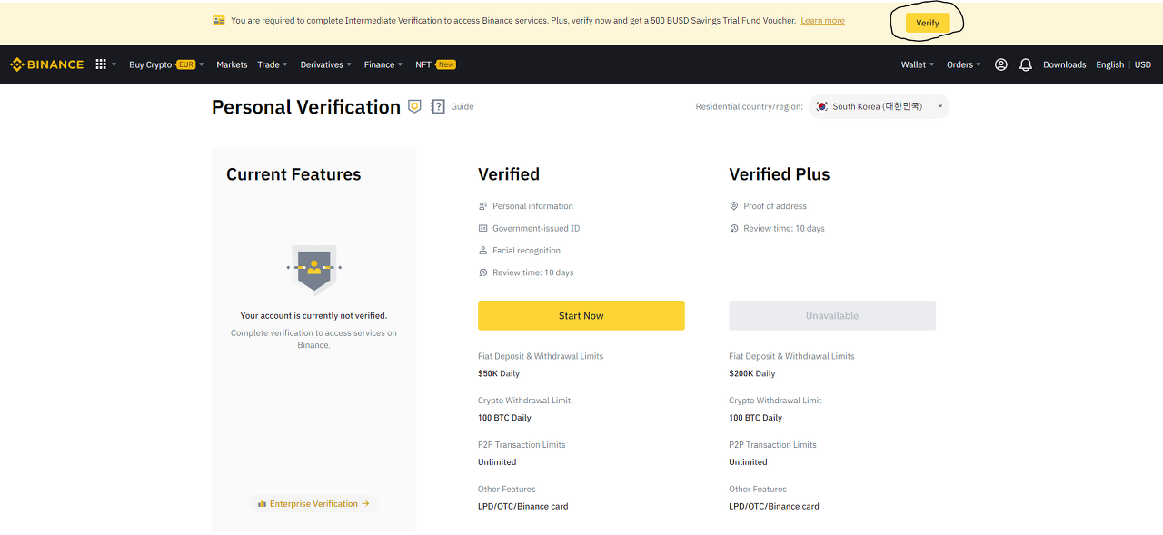The height and width of the screenshot is (535, 1163).
Task: Click the Personal information icon
Action: point(483,206)
